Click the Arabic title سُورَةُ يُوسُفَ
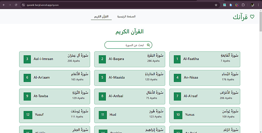 pyautogui.click(x=80, y=111)
